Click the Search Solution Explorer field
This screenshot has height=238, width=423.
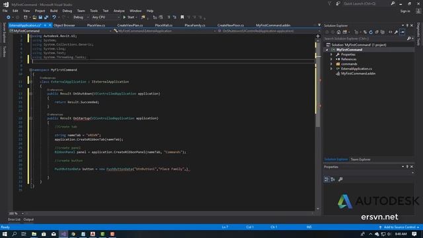pyautogui.click(x=365, y=38)
